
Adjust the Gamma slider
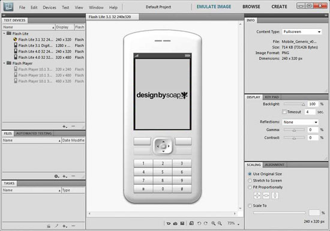coord(294,130)
